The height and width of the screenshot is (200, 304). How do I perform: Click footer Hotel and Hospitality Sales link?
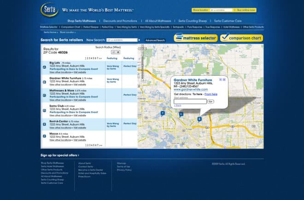(92, 173)
